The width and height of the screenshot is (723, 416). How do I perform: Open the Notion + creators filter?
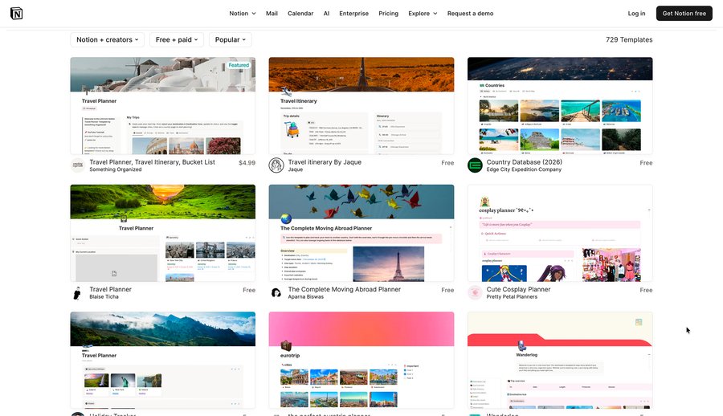click(108, 39)
